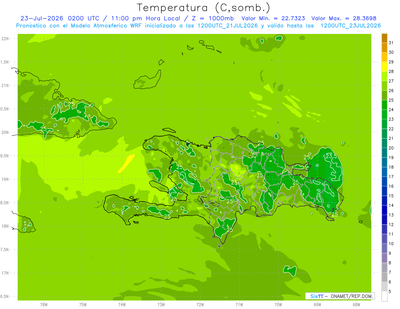Click the '19N' latitude label
This screenshot has height=309, width=400.
point(6,179)
